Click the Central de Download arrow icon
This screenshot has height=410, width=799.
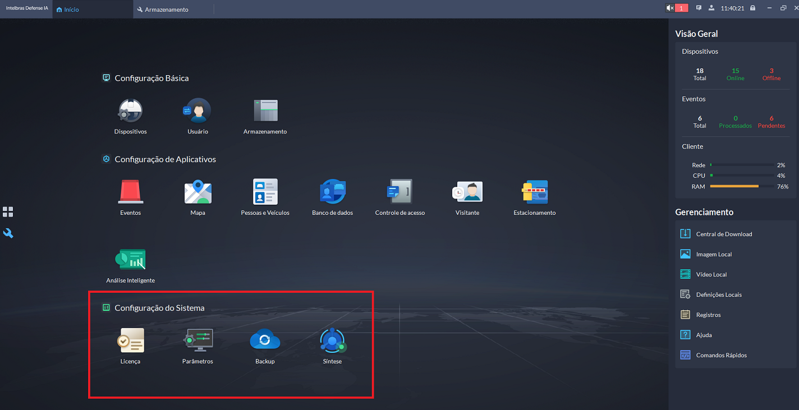click(x=685, y=234)
